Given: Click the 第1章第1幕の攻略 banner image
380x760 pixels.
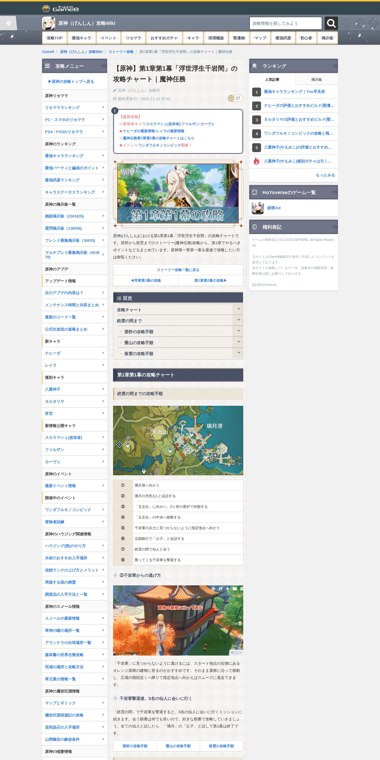Looking at the screenshot, I should (x=178, y=194).
